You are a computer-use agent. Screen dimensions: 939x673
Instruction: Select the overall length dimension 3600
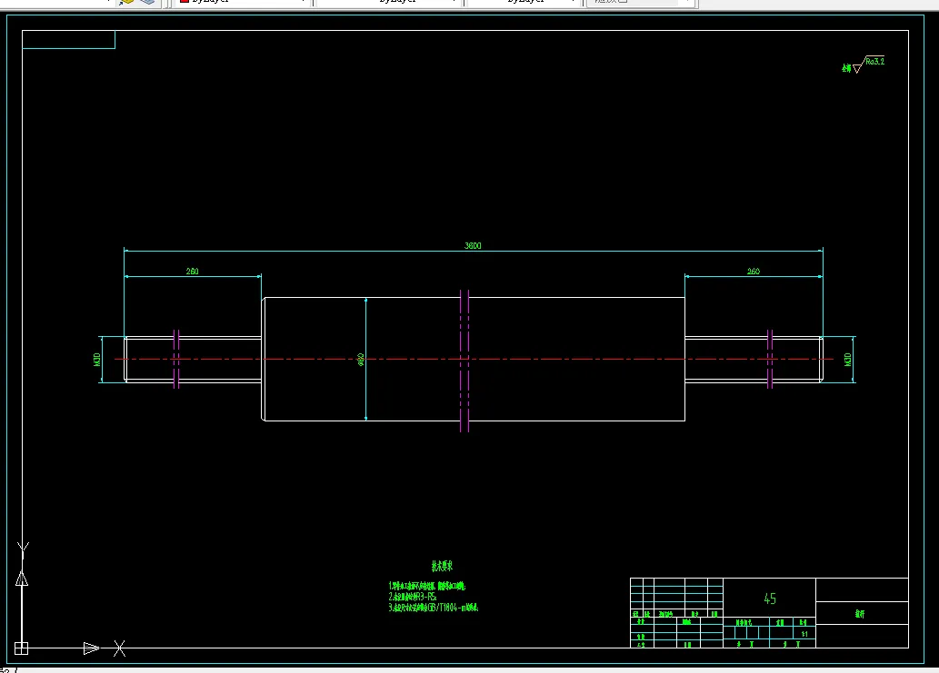(473, 246)
